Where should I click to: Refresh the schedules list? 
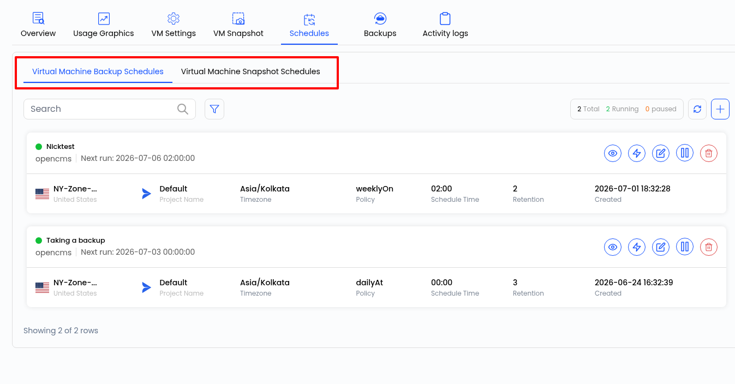coord(697,109)
